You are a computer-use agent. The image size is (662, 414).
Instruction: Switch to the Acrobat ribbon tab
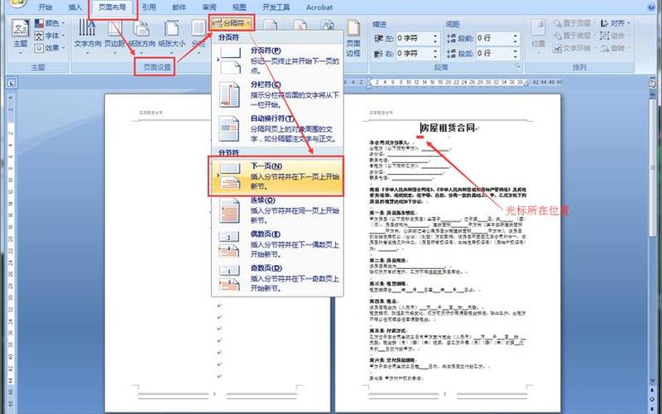(x=319, y=7)
